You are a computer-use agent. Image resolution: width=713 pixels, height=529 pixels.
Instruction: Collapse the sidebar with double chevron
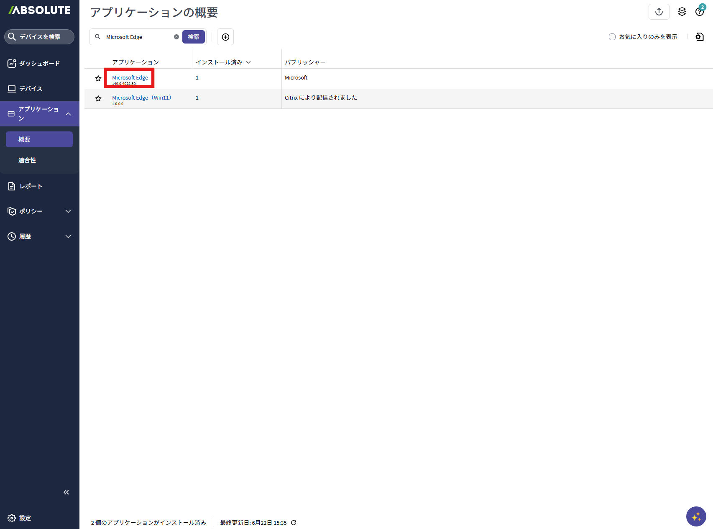(66, 492)
